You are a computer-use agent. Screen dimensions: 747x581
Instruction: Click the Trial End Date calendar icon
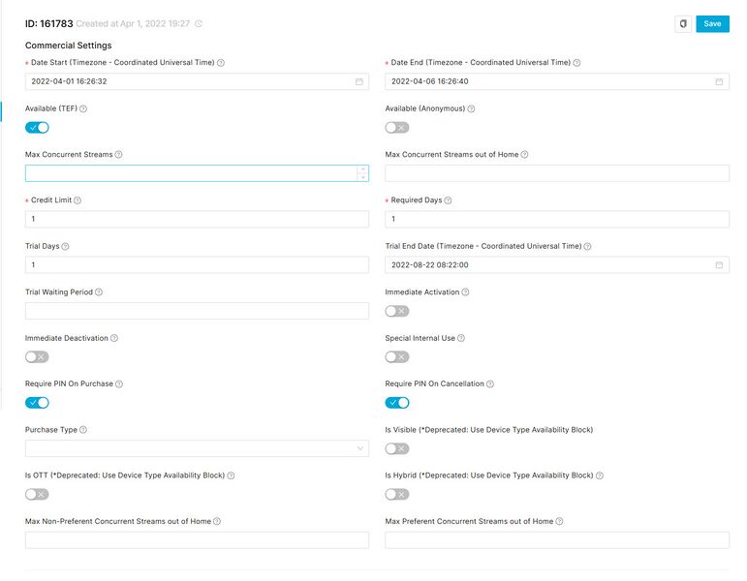tap(720, 264)
